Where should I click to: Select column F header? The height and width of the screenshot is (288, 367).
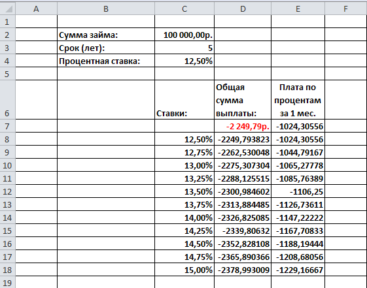point(345,9)
